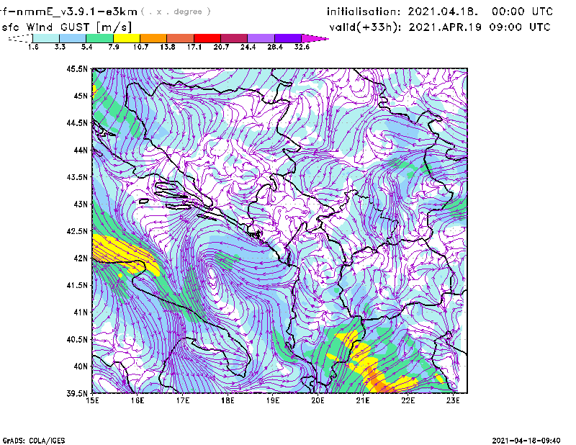
Task: Click the 40.5N latitude axis label
Action: tap(77, 339)
